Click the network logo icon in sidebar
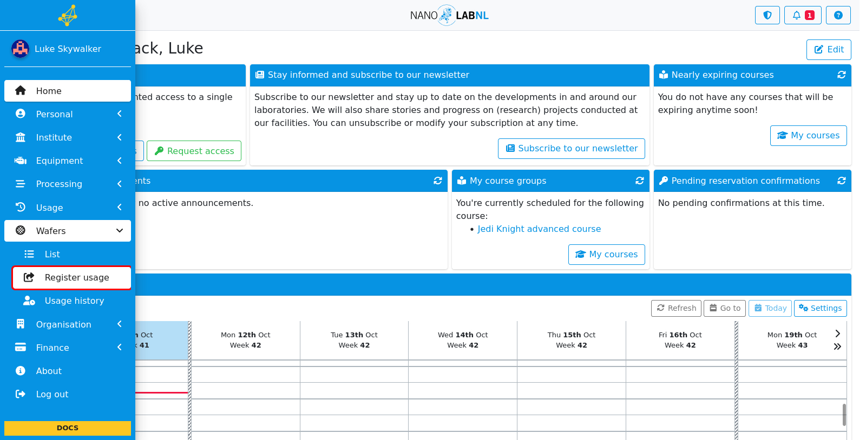 (x=68, y=15)
